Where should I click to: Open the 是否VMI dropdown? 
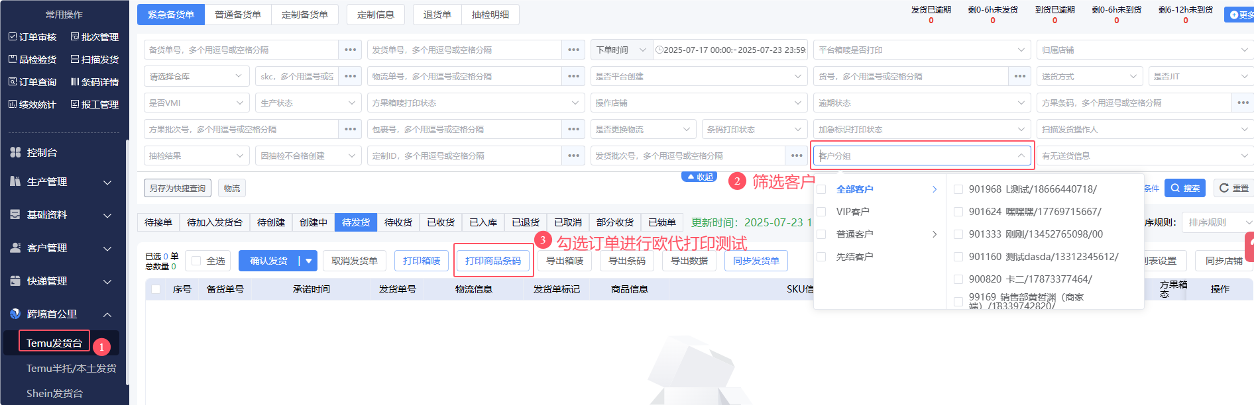(x=196, y=103)
